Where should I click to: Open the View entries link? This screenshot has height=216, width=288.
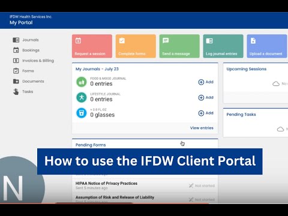(202, 128)
